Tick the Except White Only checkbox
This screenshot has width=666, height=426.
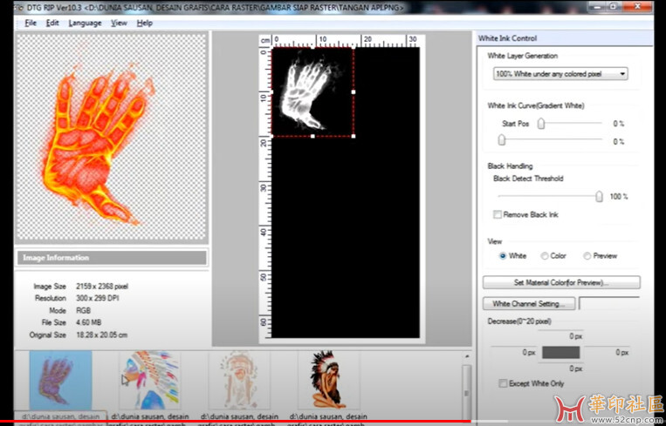tap(503, 383)
